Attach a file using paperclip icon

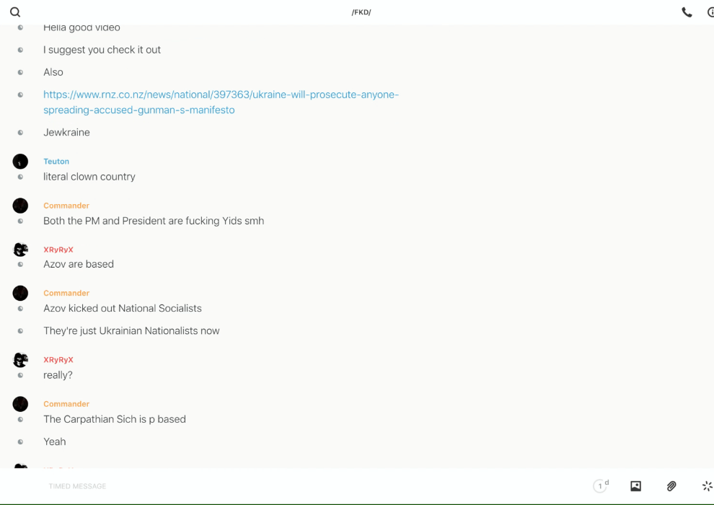click(x=671, y=486)
